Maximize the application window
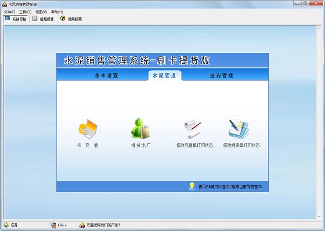This screenshot has width=325, height=231. (x=305, y=3)
